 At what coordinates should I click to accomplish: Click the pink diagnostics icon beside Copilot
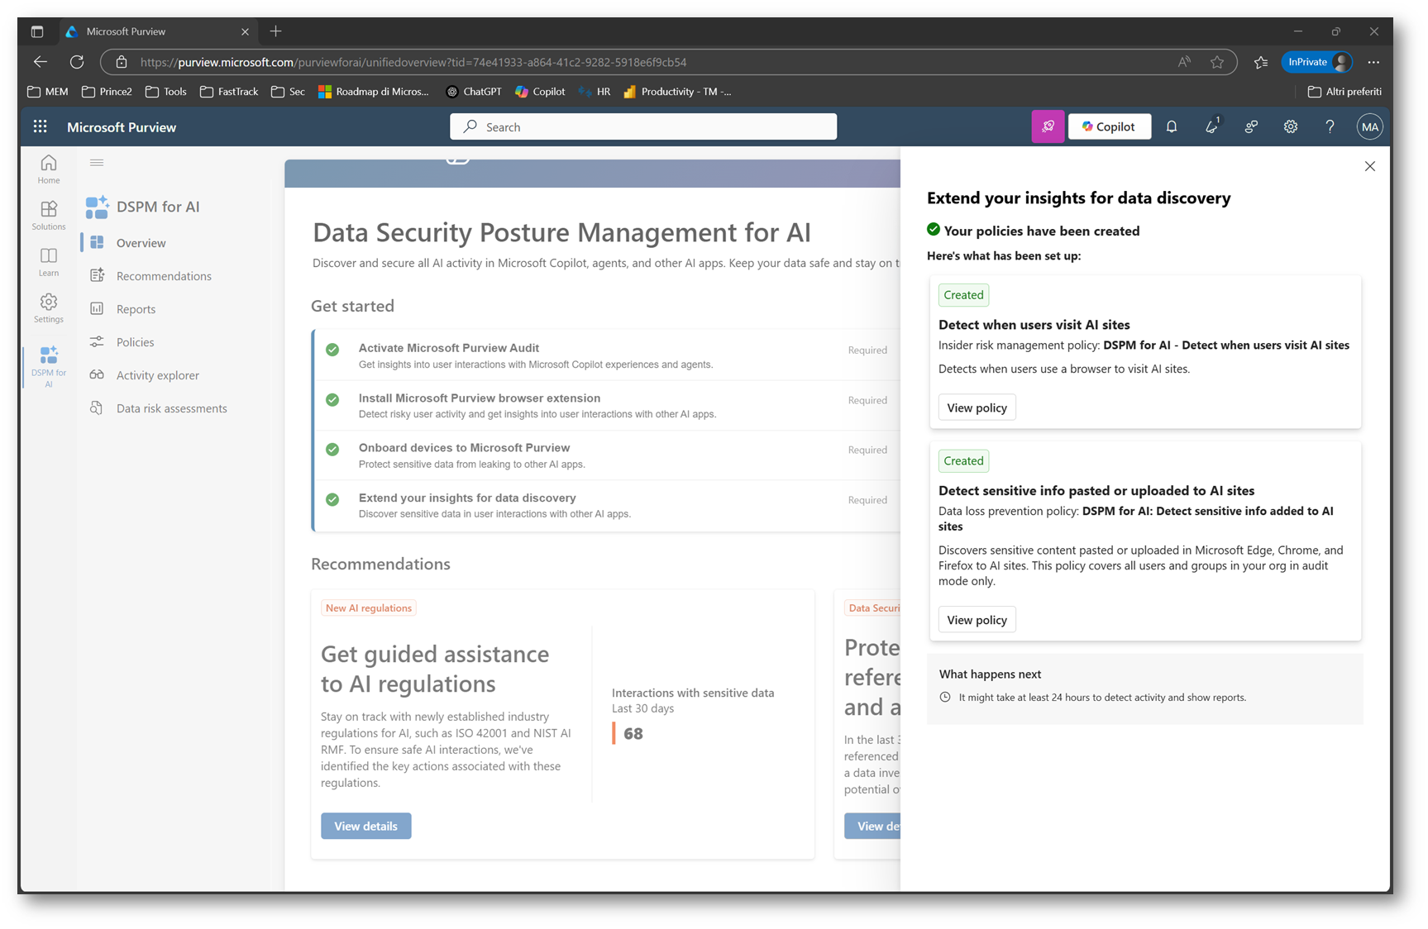point(1048,126)
